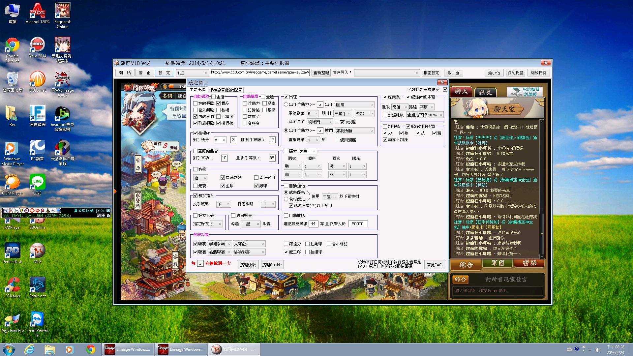Click the chat message input box
This screenshot has width=633, height=356.
click(x=497, y=291)
